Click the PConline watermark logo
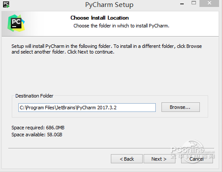 pos(192,151)
